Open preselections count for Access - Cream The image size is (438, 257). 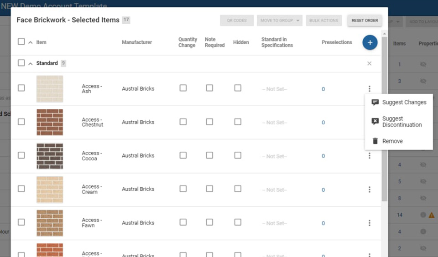point(323,190)
